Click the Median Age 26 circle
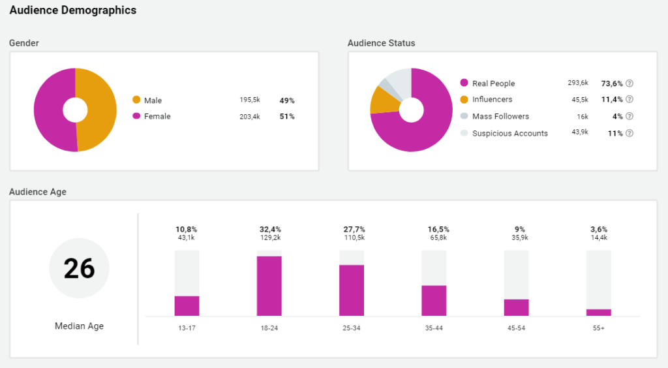 click(x=80, y=268)
